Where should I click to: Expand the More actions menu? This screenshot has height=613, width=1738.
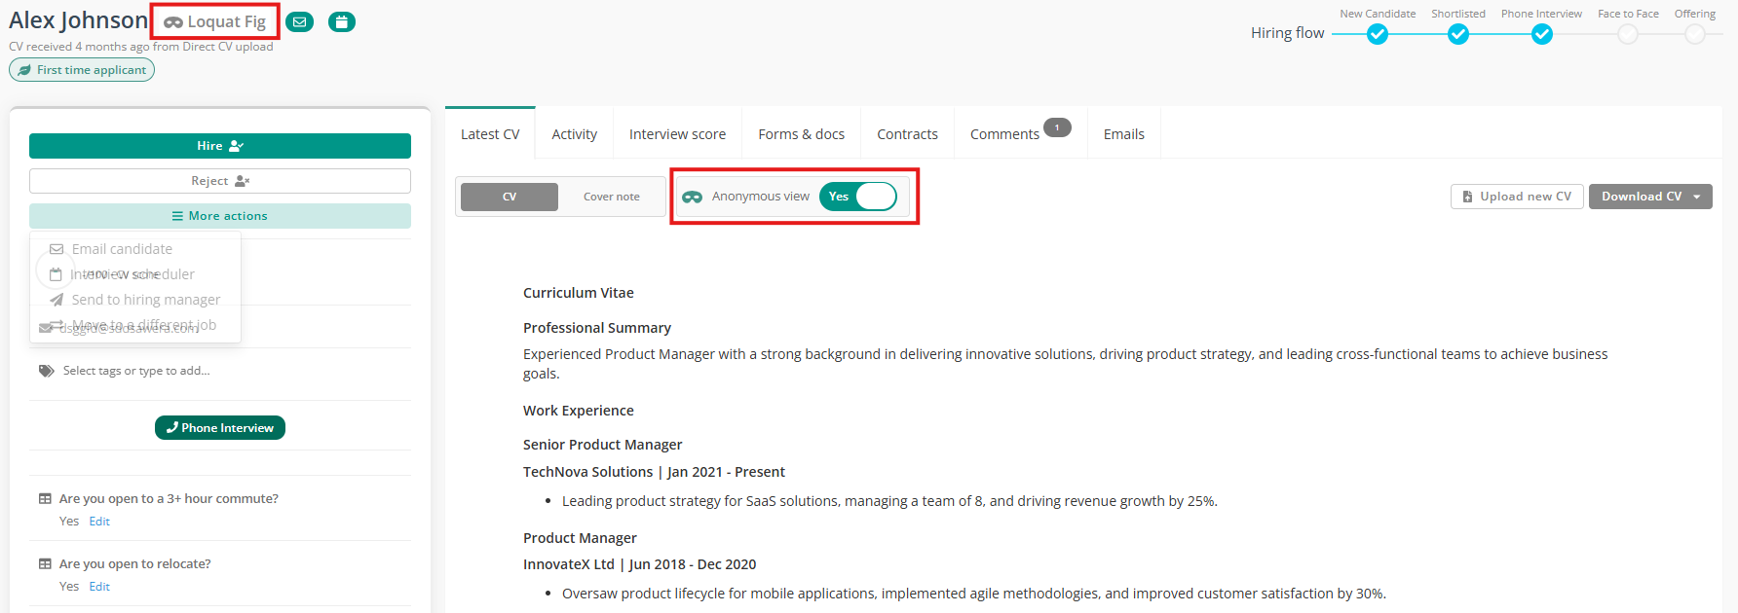click(x=220, y=216)
